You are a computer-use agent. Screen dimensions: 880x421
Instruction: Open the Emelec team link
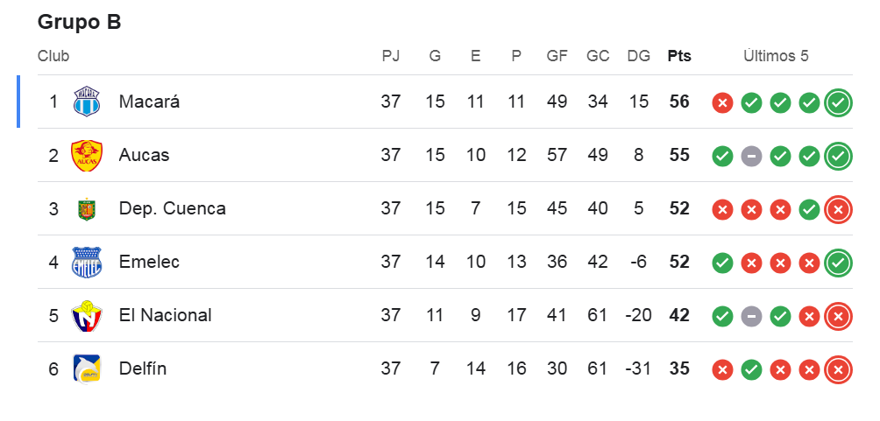149,263
